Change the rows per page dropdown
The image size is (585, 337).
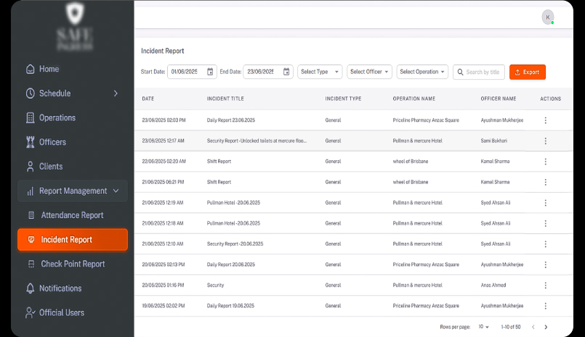point(484,327)
